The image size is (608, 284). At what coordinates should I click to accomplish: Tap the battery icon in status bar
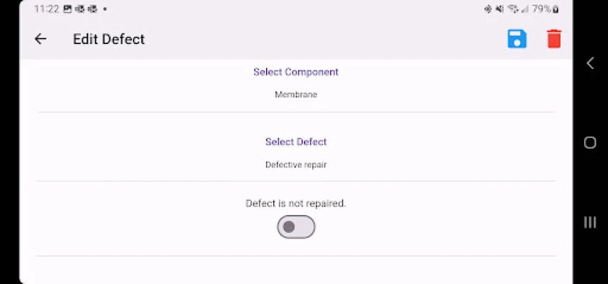click(x=556, y=9)
